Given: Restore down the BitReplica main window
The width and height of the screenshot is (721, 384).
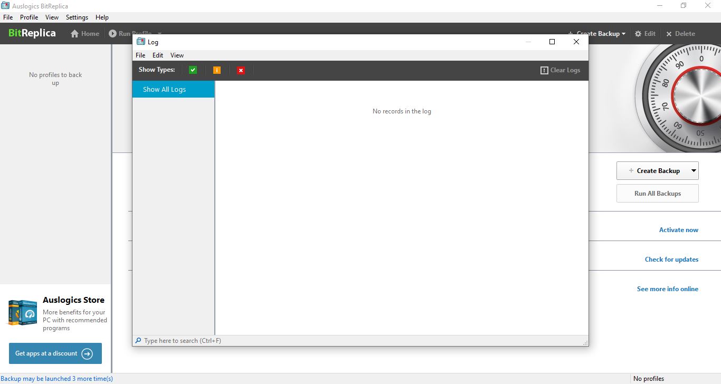Looking at the screenshot, I should [684, 6].
